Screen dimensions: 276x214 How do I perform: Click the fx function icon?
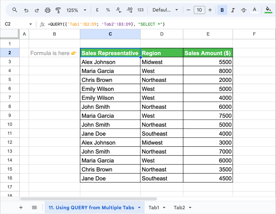pyautogui.click(x=42, y=24)
